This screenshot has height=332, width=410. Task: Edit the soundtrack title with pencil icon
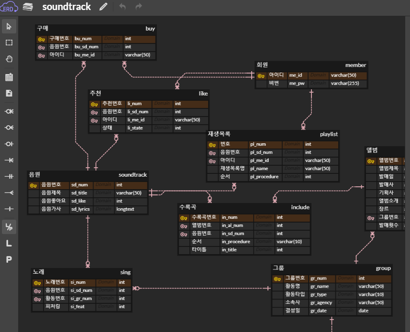[103, 7]
